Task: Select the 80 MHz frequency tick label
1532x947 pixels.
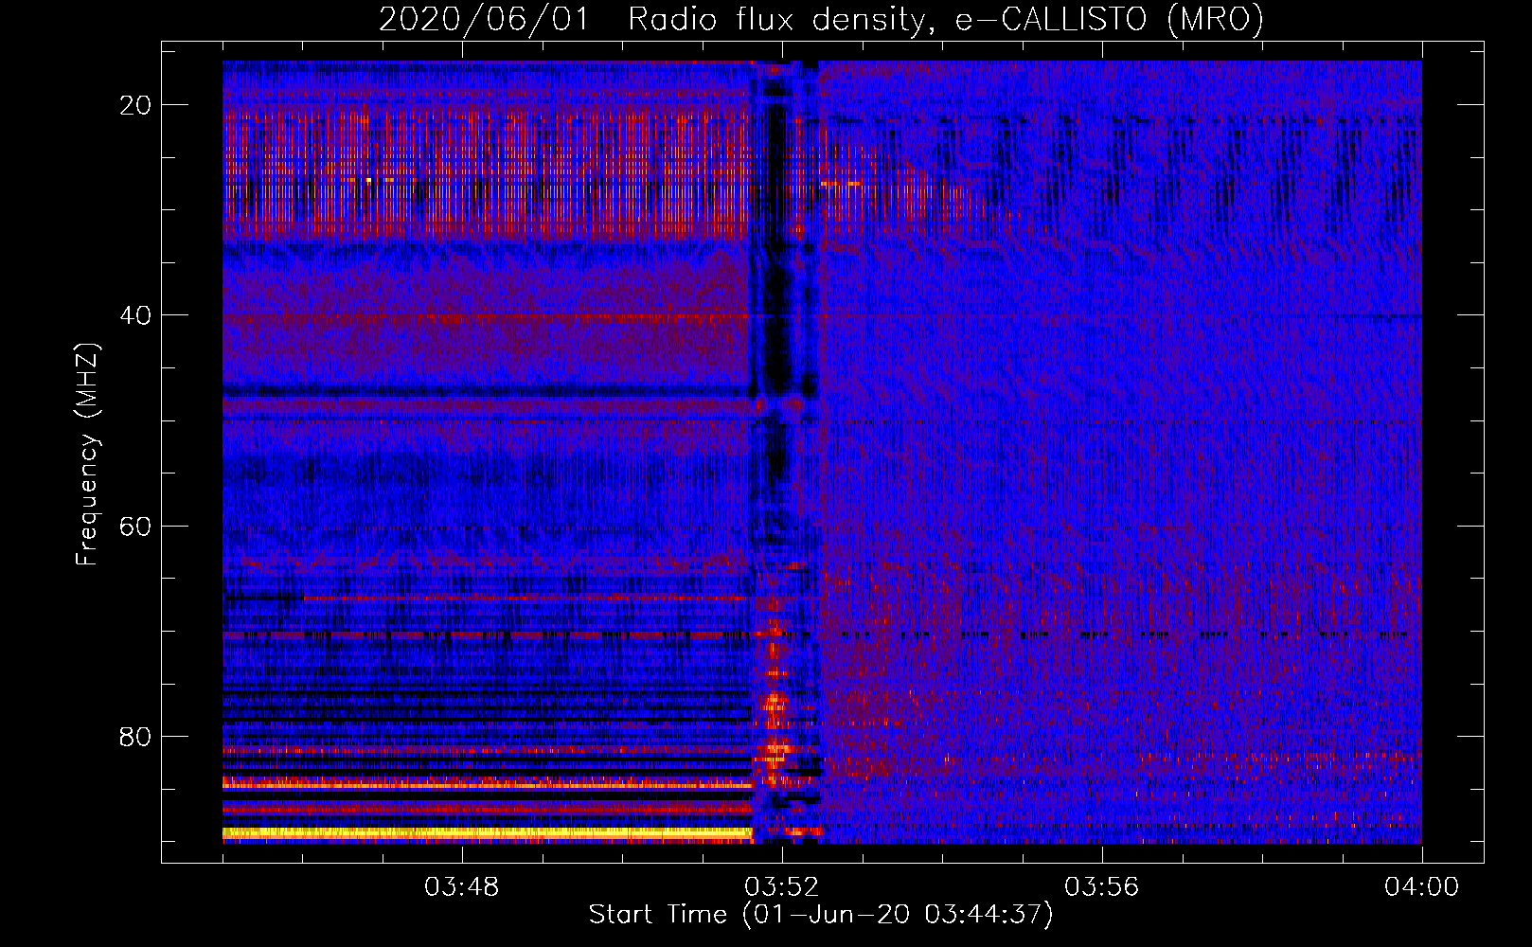Action: pos(135,736)
